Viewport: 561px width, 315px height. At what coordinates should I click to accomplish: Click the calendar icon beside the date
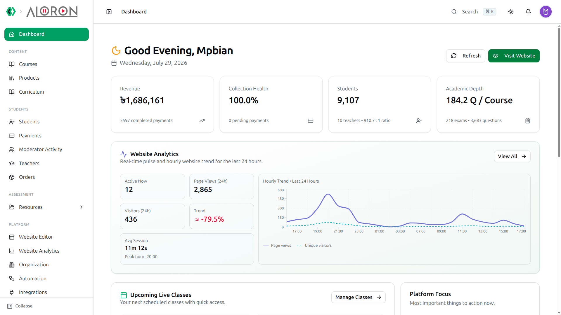(x=114, y=63)
